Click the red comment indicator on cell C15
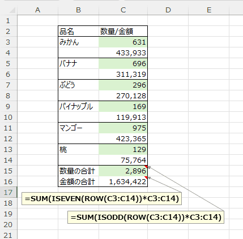The image size is (243, 239). pyautogui.click(x=146, y=167)
